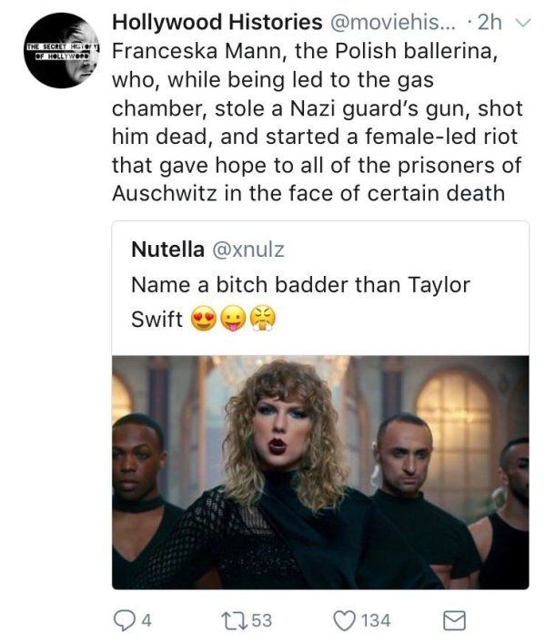Visit the @xnulz handle
Image resolution: width=546 pixels, height=642 pixels.
[x=248, y=250]
